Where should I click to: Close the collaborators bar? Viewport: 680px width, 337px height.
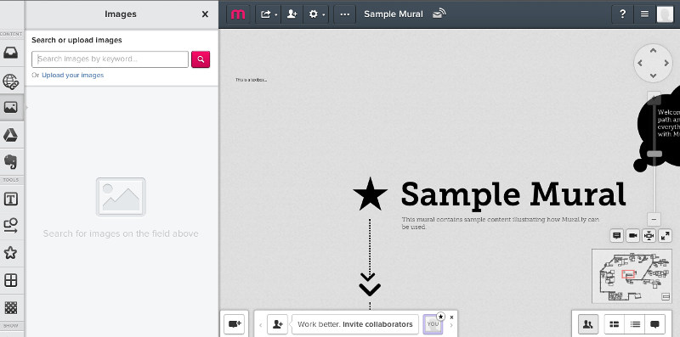(452, 317)
